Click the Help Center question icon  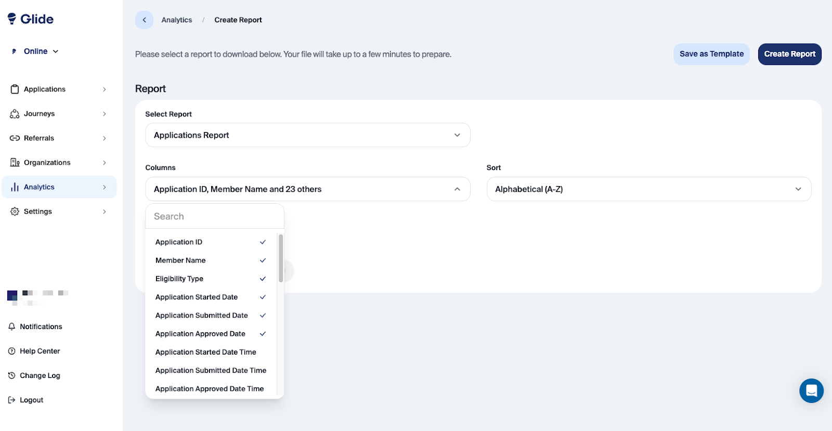coord(12,351)
